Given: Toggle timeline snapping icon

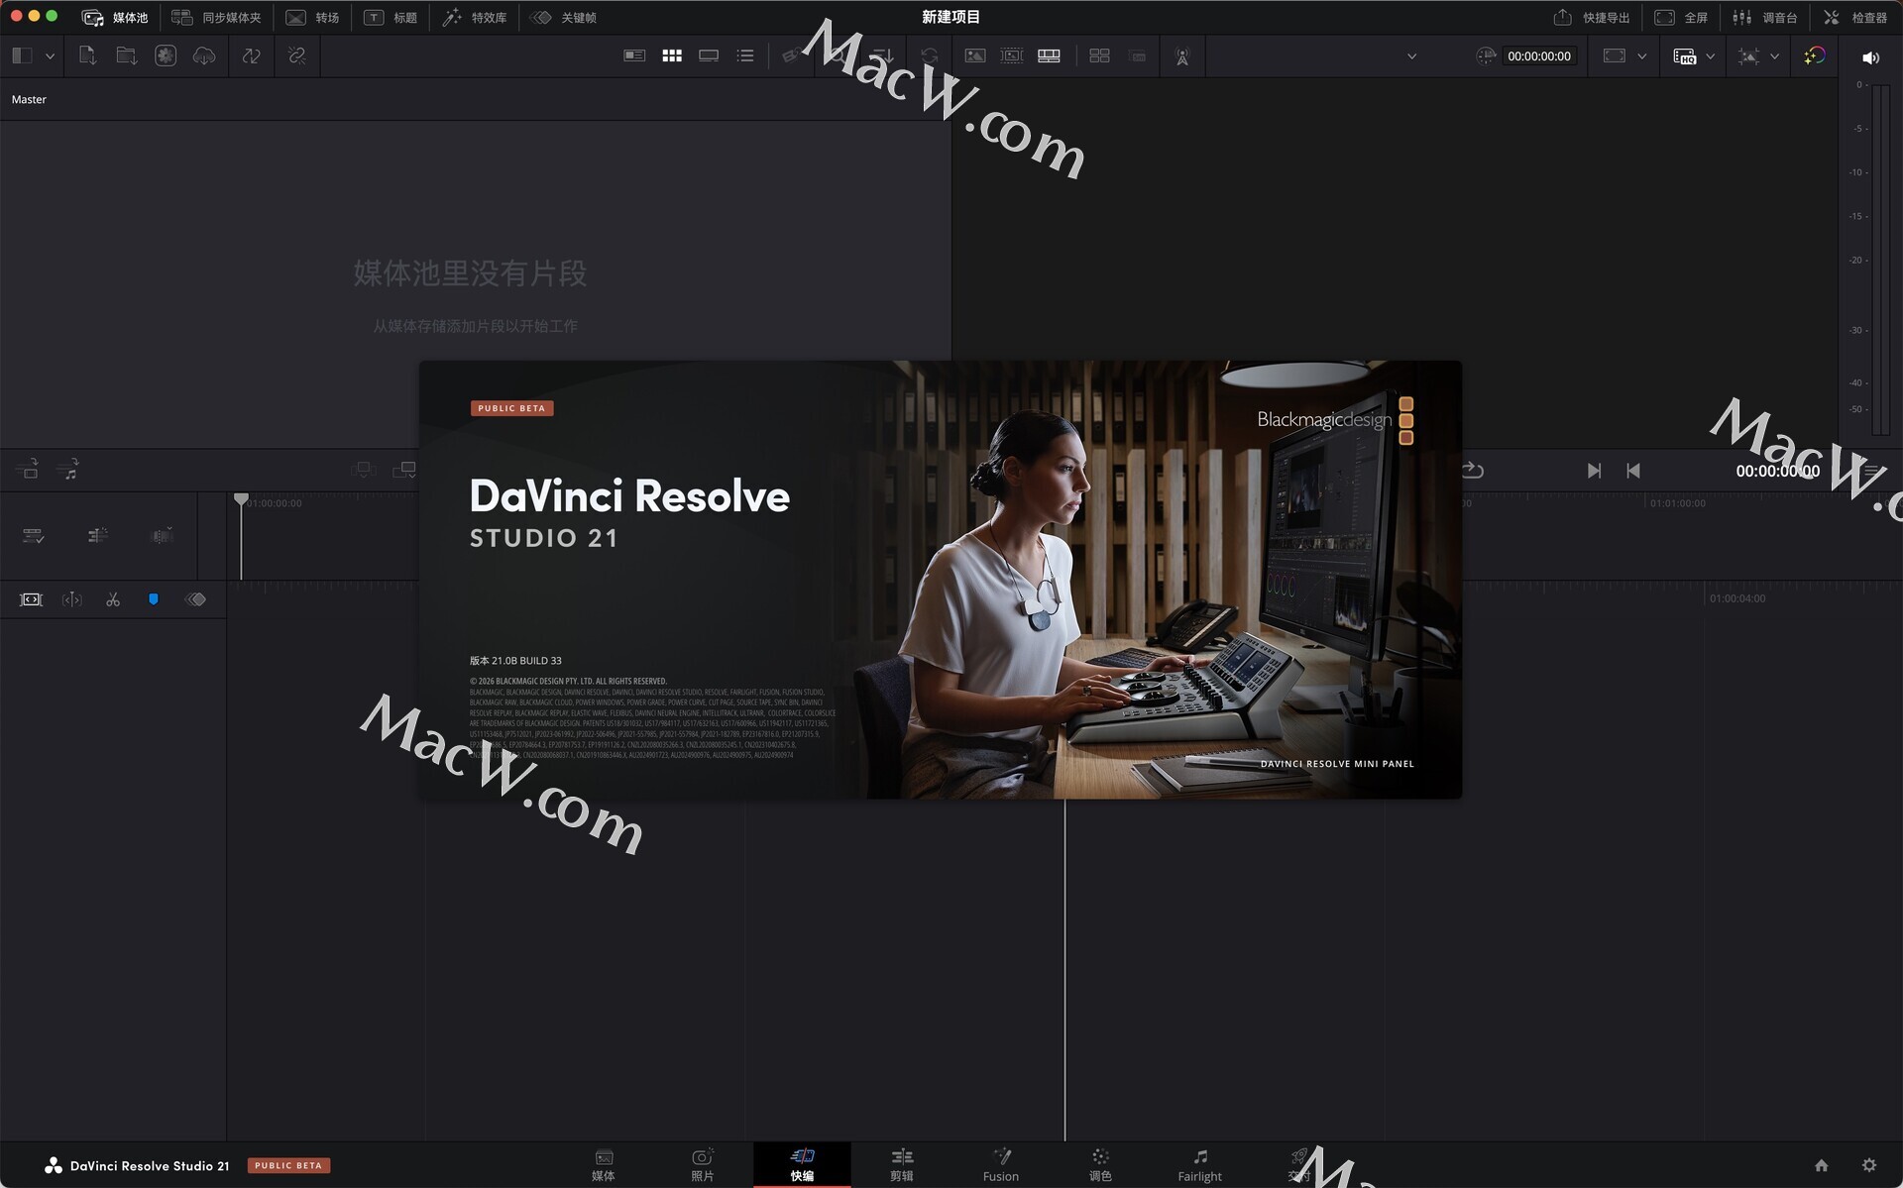Looking at the screenshot, I should coord(97,536).
